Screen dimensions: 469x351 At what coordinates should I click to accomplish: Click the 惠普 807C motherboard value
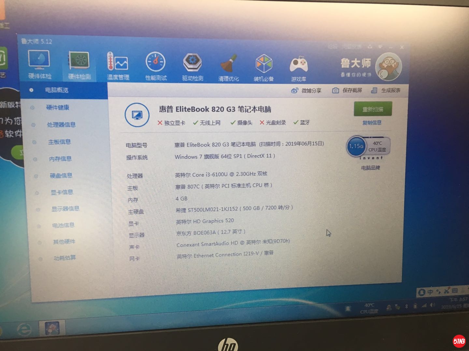(224, 186)
